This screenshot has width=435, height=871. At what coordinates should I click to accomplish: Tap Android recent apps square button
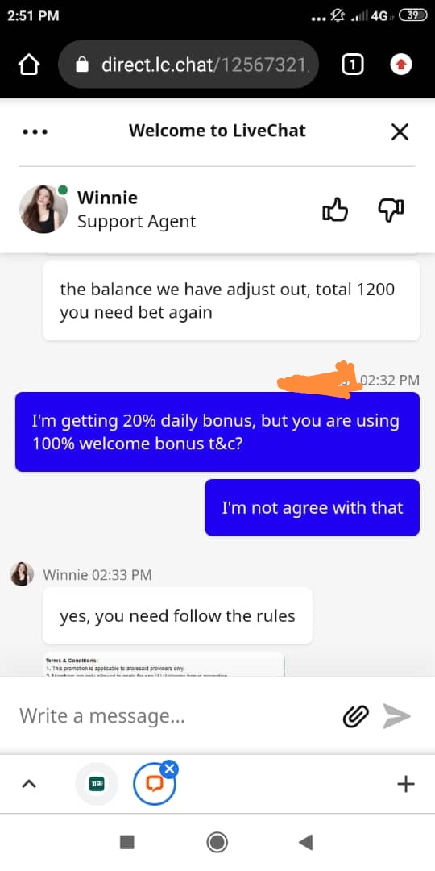[127, 843]
